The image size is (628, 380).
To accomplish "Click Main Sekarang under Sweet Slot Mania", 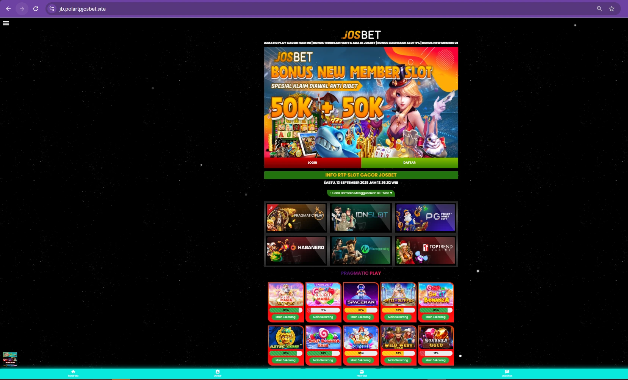I will point(323,317).
